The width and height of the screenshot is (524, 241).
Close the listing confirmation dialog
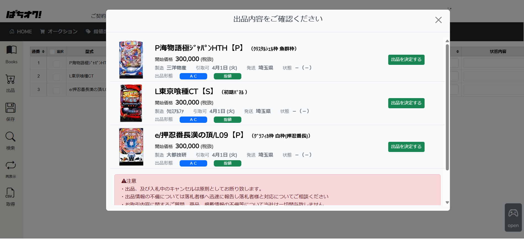438,20
